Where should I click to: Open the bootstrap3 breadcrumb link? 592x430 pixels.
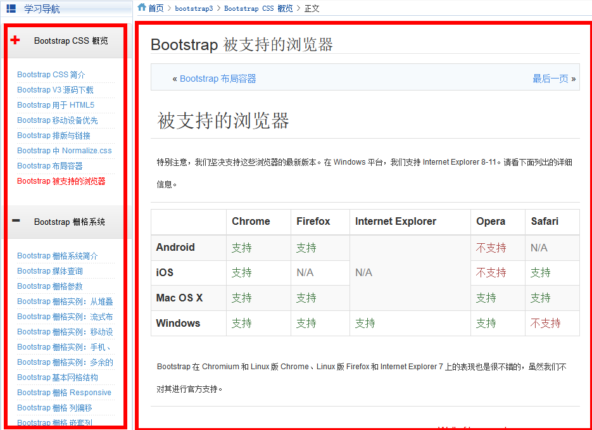(194, 8)
